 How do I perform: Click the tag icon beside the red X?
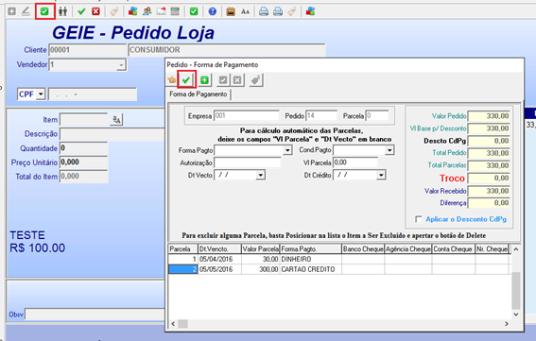point(114,11)
